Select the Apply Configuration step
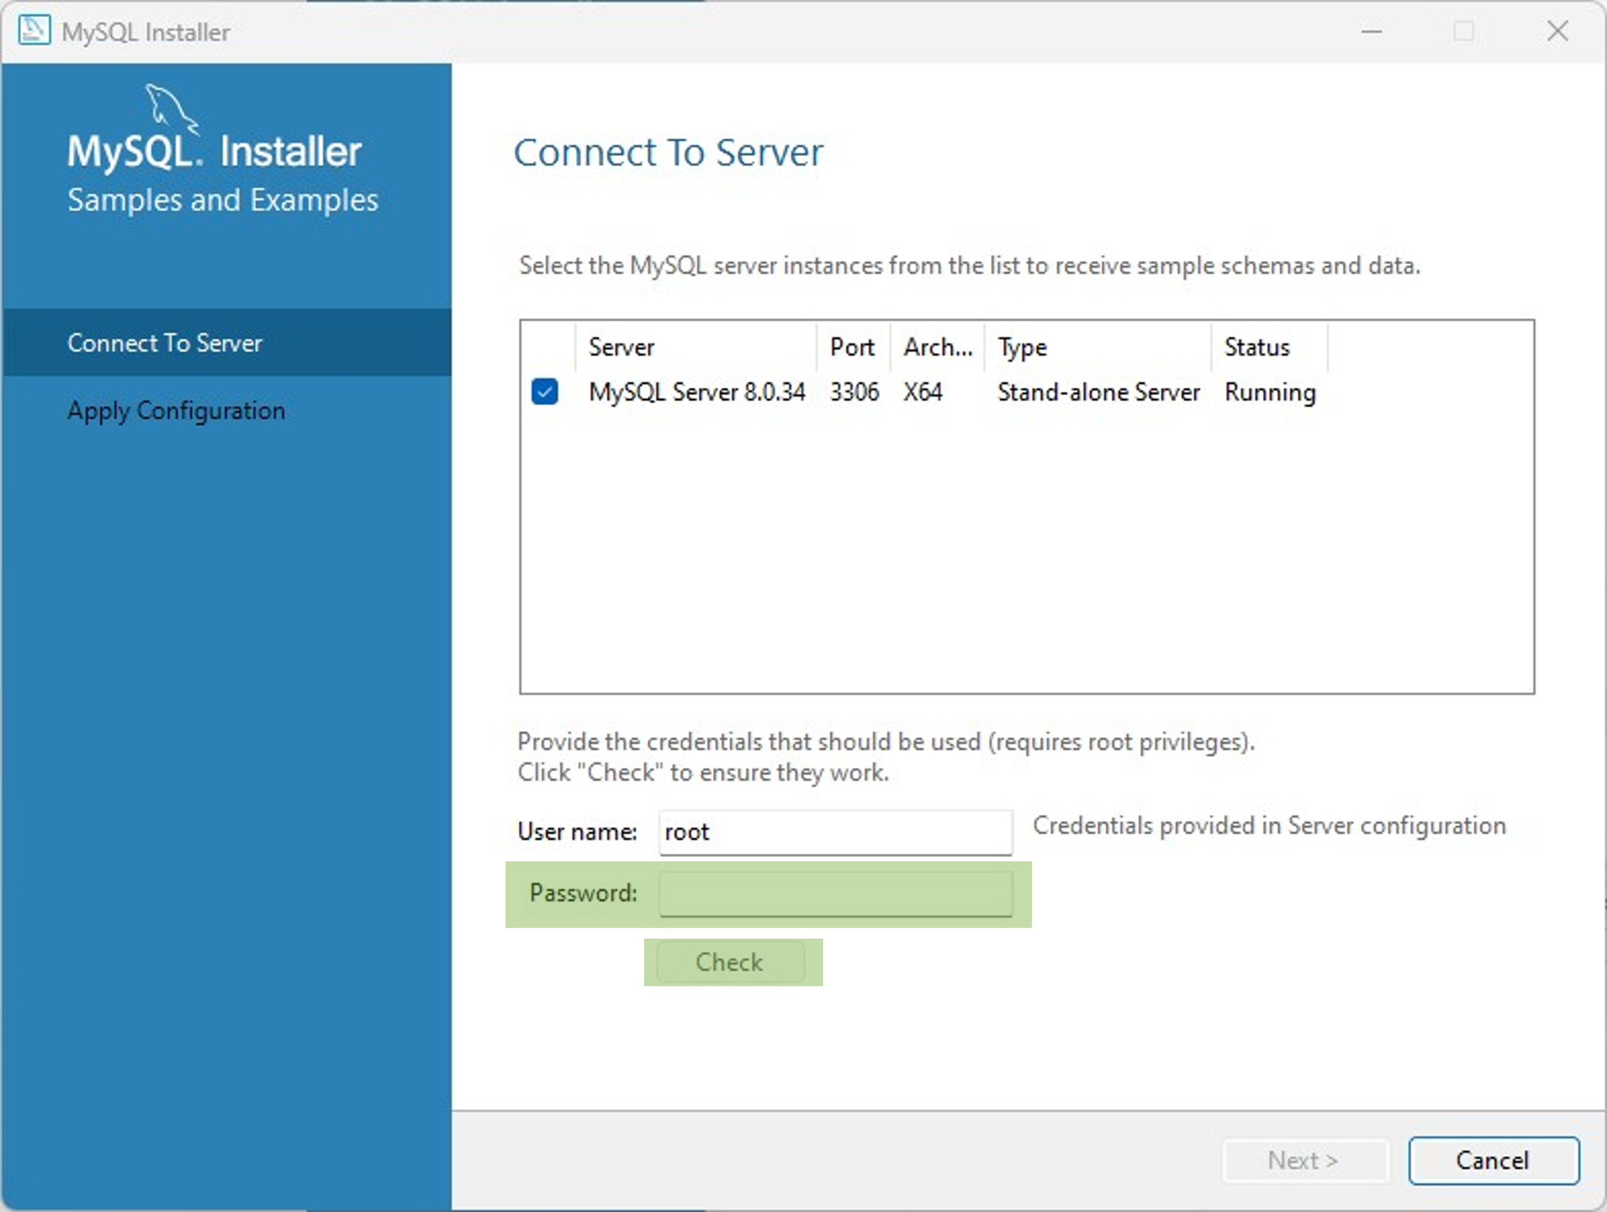Viewport: 1607px width, 1212px height. [x=176, y=411]
